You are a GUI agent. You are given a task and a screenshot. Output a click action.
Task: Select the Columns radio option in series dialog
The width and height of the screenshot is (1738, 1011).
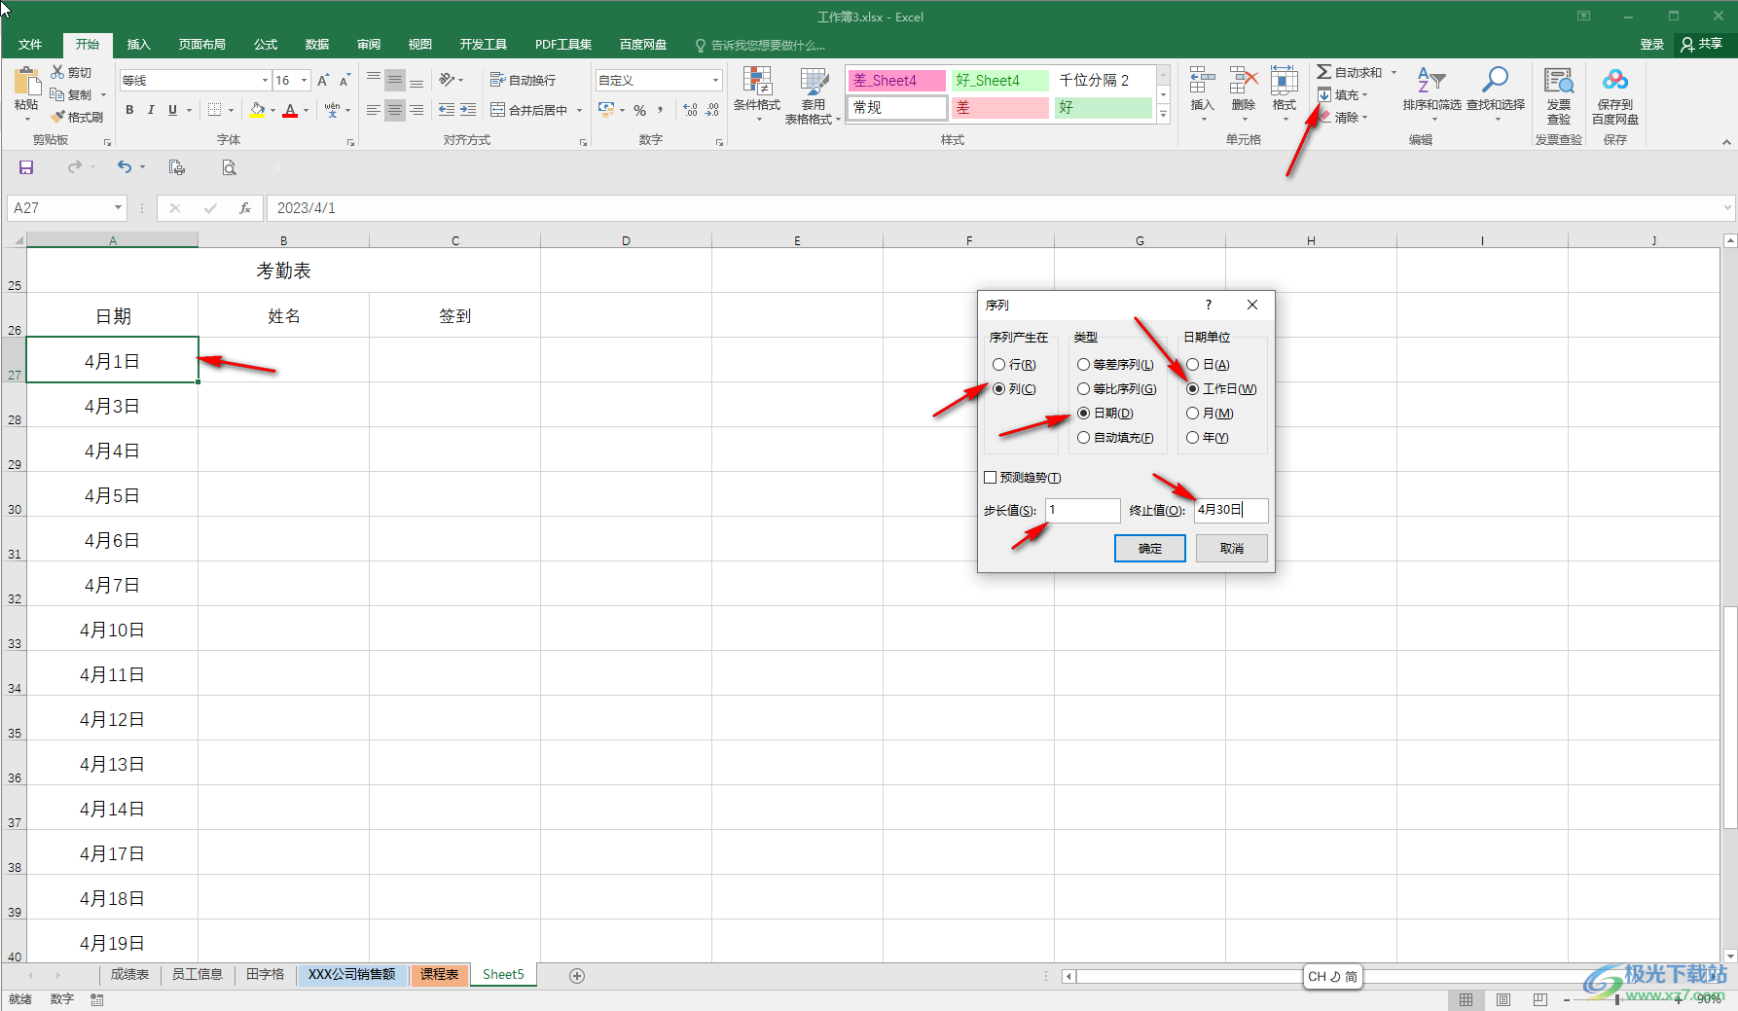(x=998, y=389)
